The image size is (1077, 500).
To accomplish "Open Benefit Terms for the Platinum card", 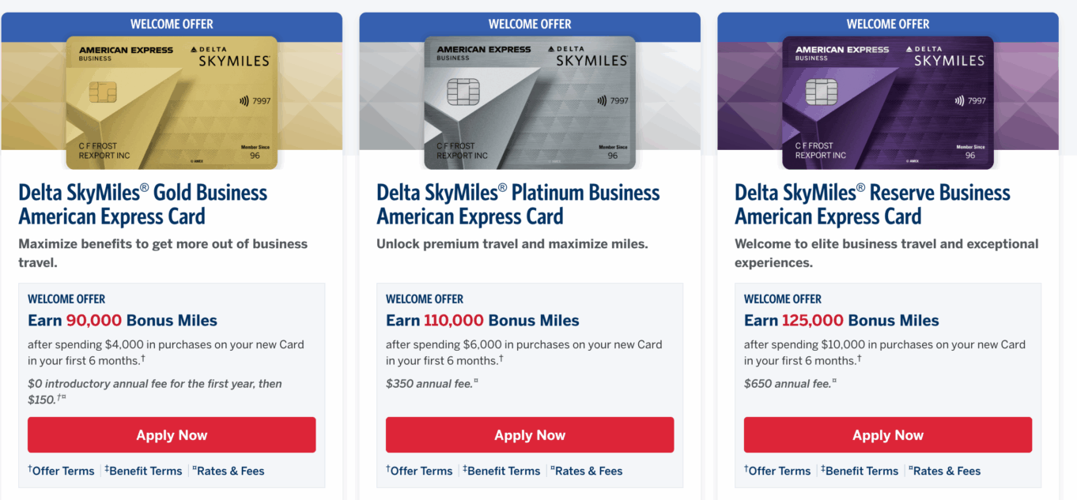I will [503, 471].
